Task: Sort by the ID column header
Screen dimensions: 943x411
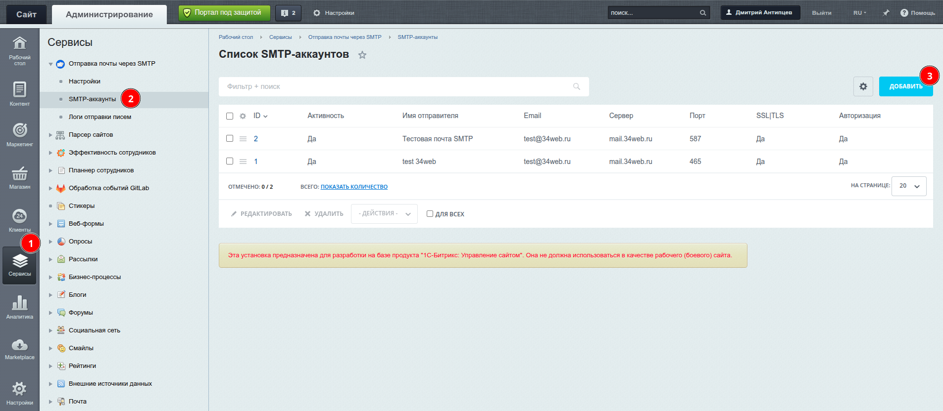Action: [x=260, y=116]
